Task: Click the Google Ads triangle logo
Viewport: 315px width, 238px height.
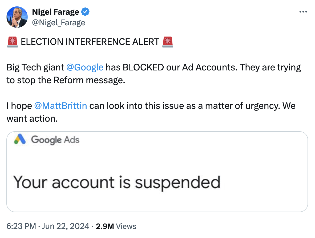Action: tap(20, 139)
